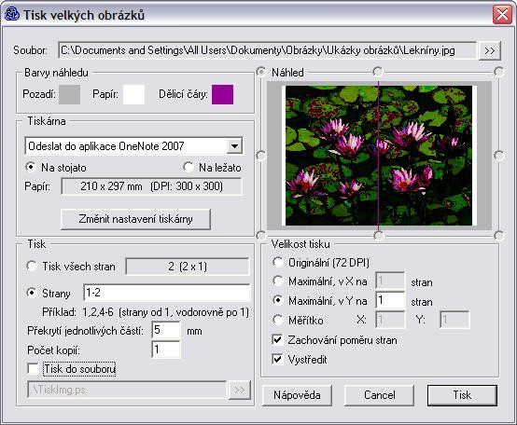Select the top-left alignment handle near Náhled

coord(261,72)
